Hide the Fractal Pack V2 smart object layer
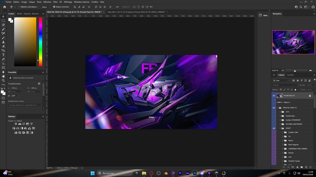 (274, 96)
